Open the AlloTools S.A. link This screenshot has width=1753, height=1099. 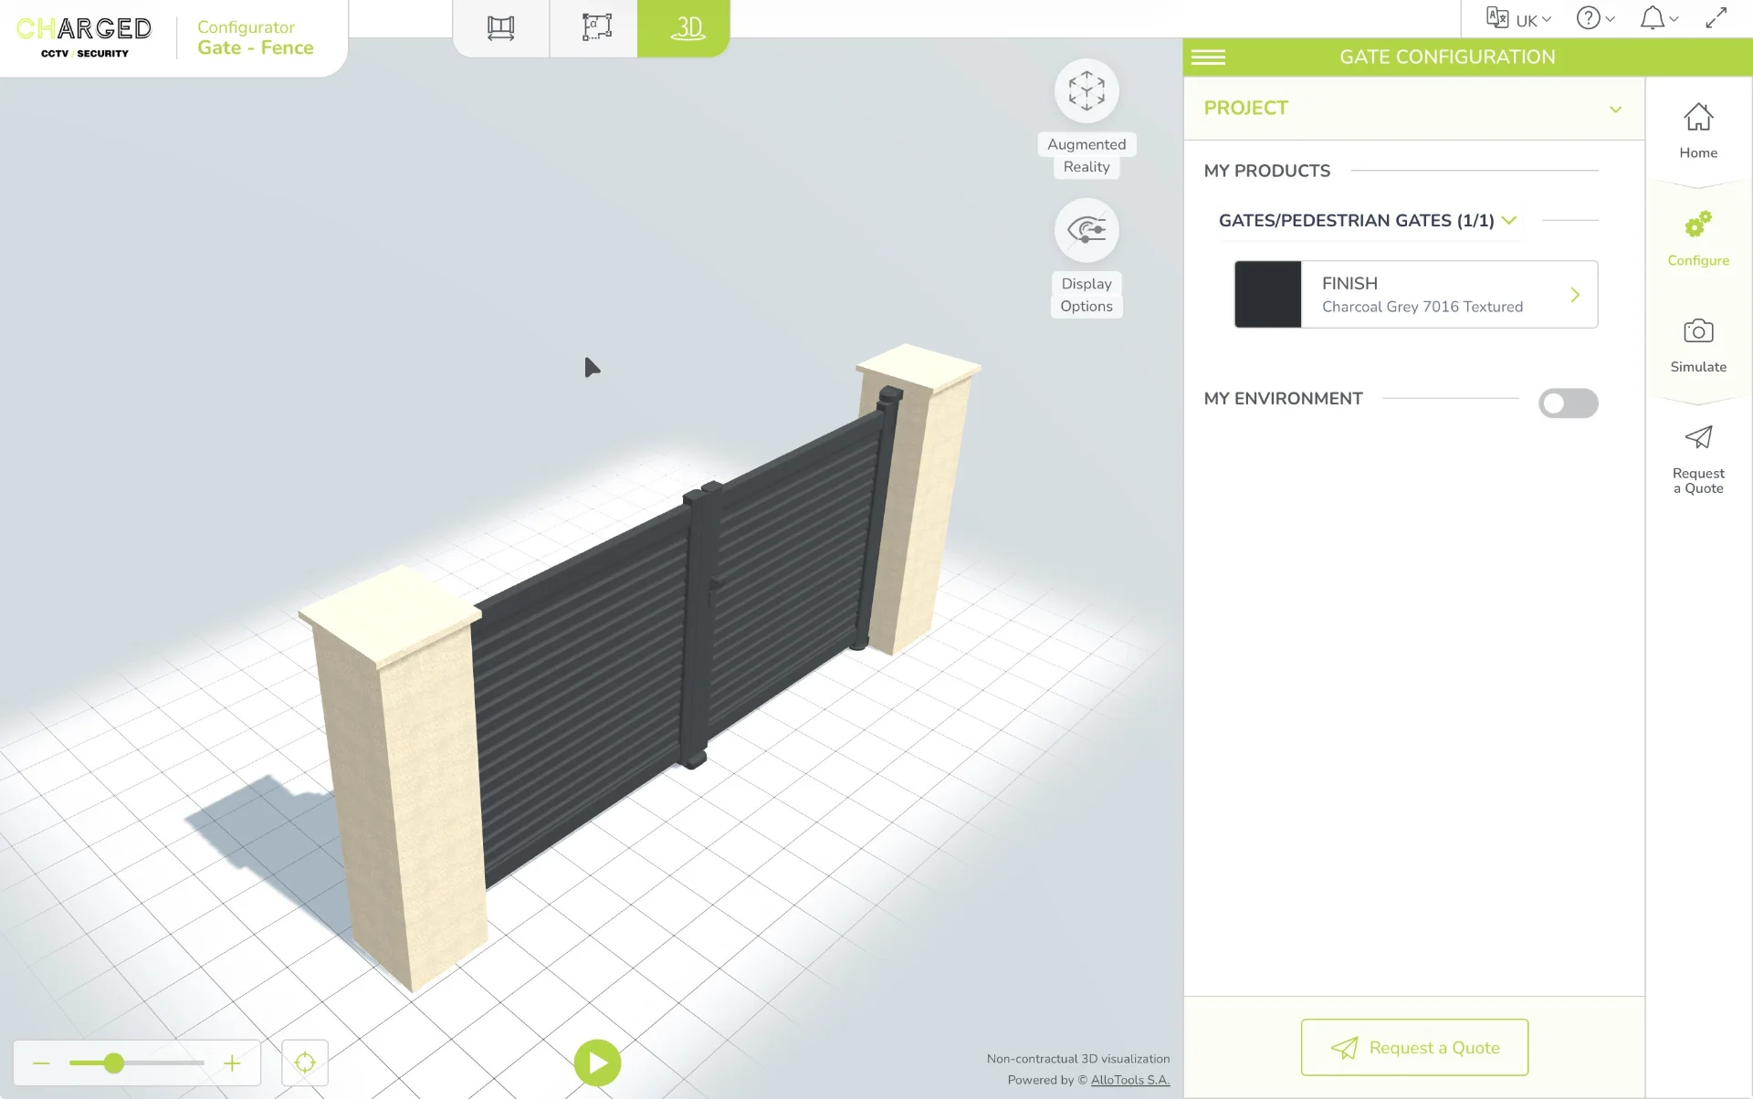pos(1130,1081)
